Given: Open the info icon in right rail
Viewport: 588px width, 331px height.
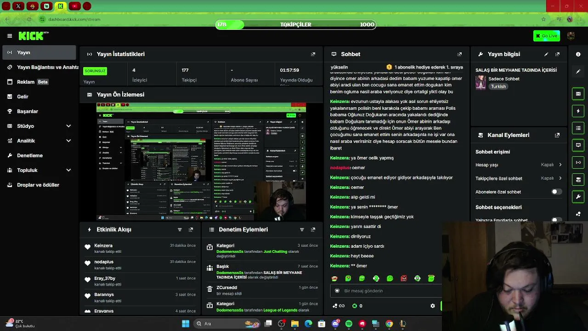Looking at the screenshot, I should [578, 54].
